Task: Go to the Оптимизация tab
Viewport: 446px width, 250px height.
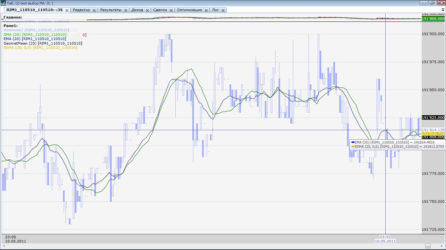Action: coord(189,10)
